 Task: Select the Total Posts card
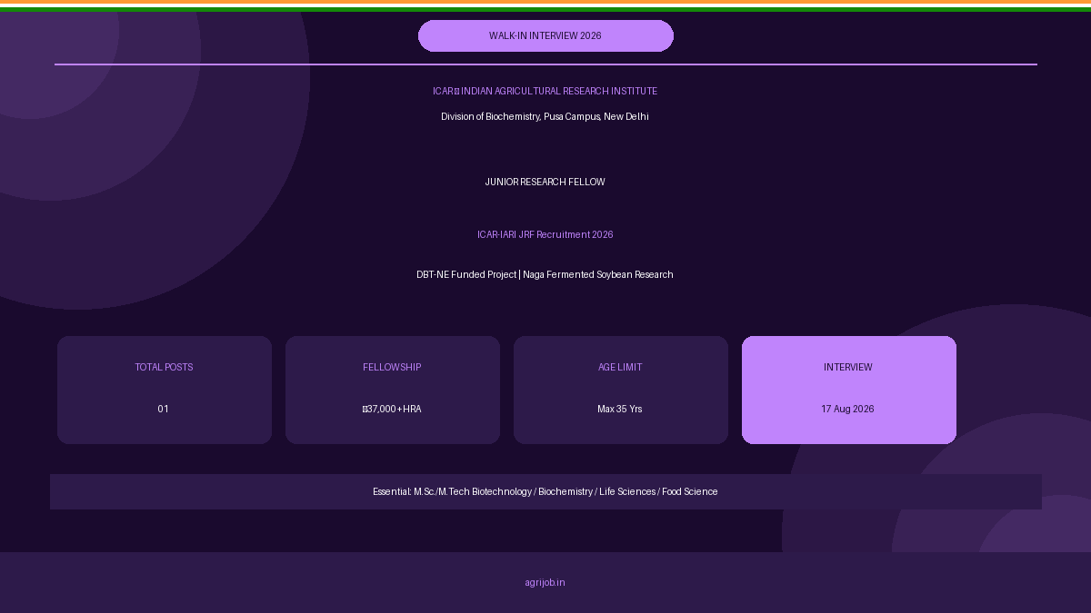[165, 390]
